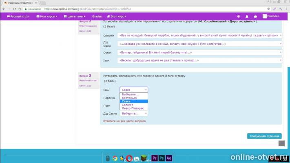
Task: Click the gray scroll-to-top square button
Action: click(x=281, y=143)
